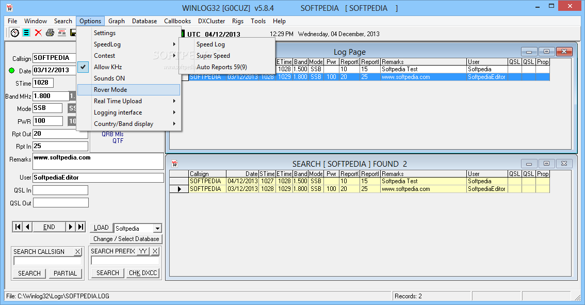Open the Tools menu
This screenshot has width=585, height=305.
click(x=258, y=21)
